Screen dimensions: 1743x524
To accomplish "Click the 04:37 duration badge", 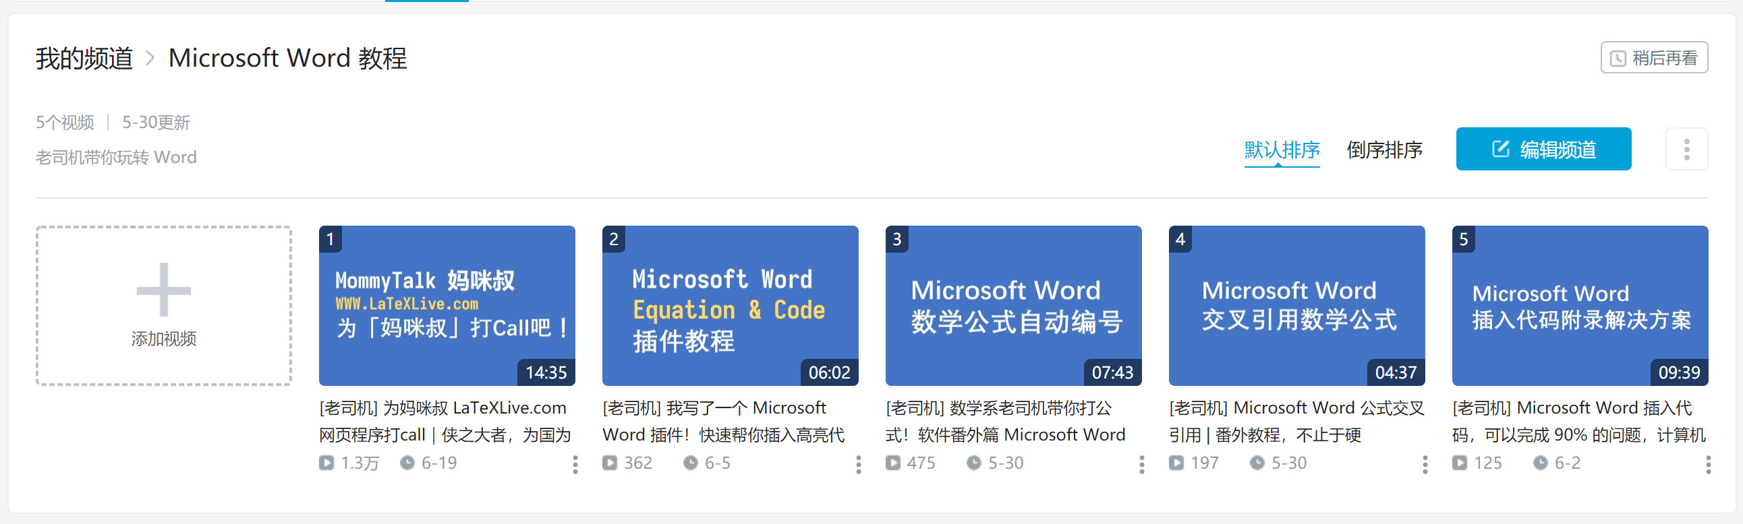I will 1396,372.
